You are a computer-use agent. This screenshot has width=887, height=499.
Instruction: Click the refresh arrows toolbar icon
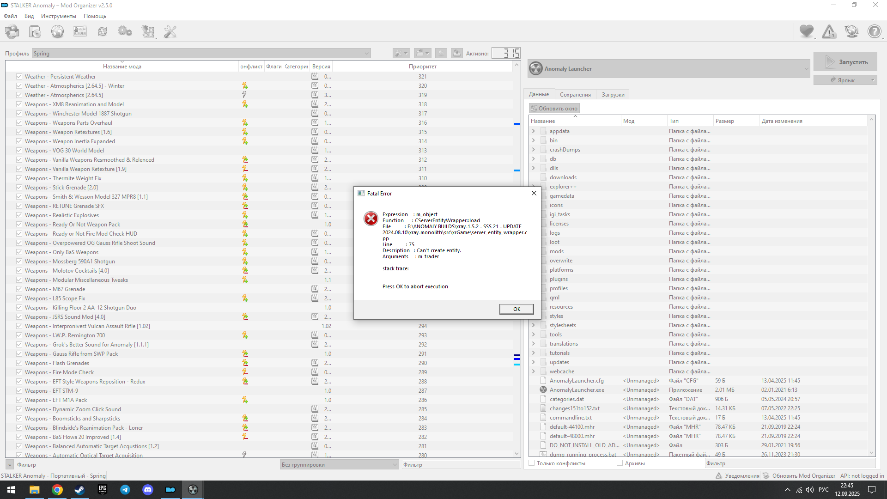point(103,31)
